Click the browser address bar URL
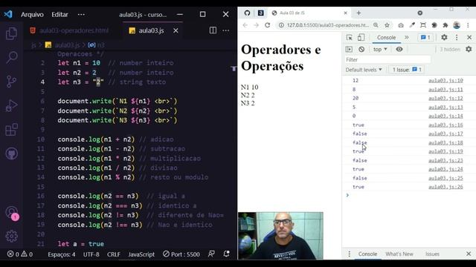This screenshot has width=476, height=267. (328, 25)
